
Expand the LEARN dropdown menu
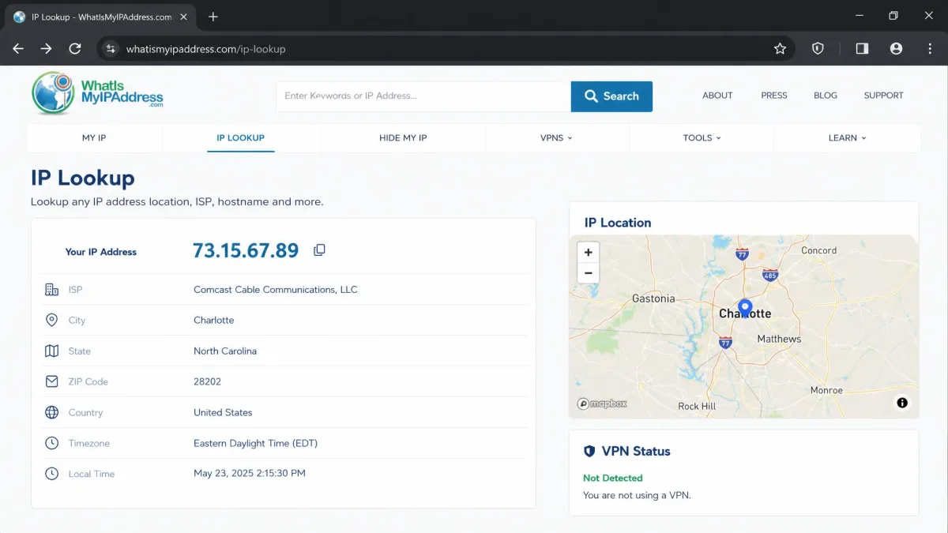point(847,137)
